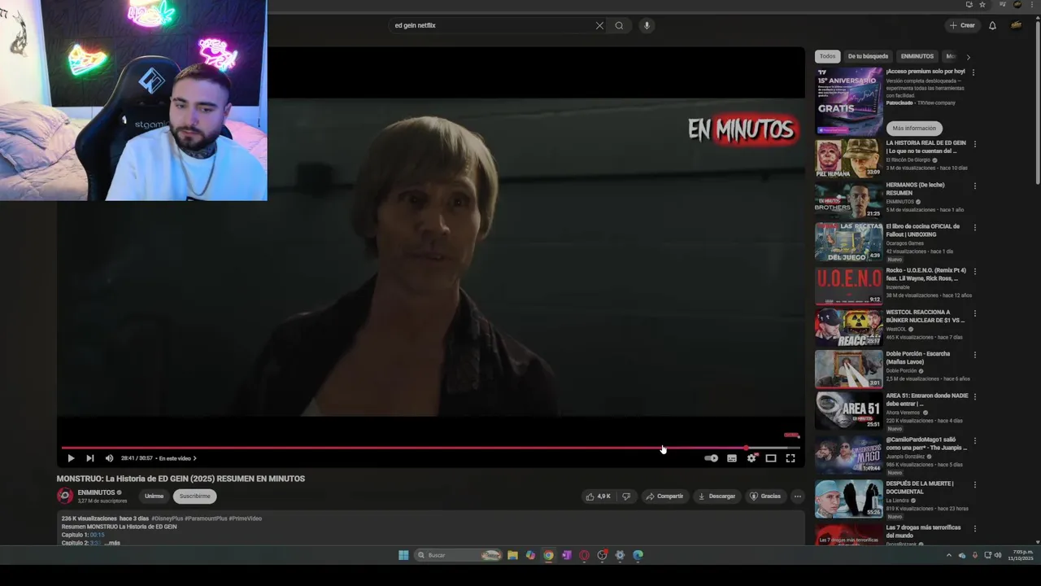Viewport: 1041px width, 586px height.
Task: Start voice search with the microphone
Action: pyautogui.click(x=647, y=25)
